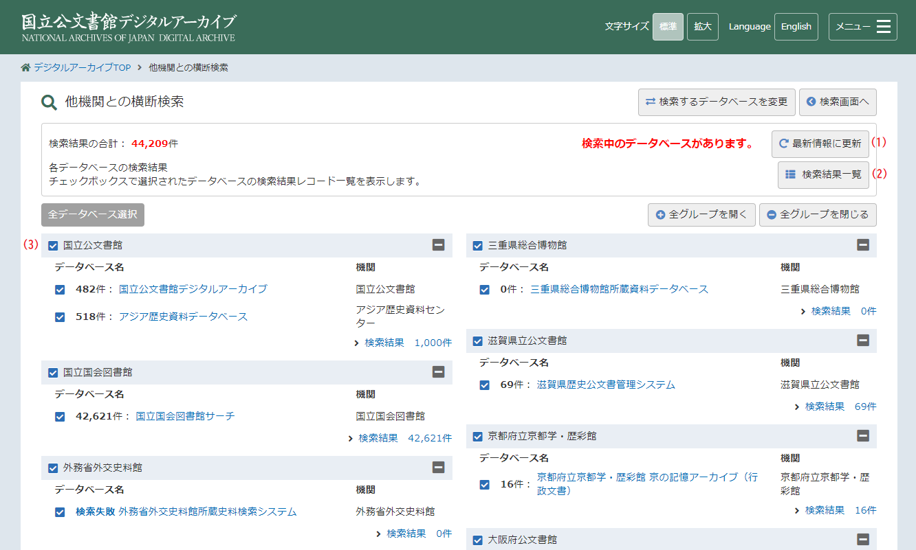Collapse the 大阪府公文書館 group
This screenshot has height=550, width=916.
click(863, 539)
